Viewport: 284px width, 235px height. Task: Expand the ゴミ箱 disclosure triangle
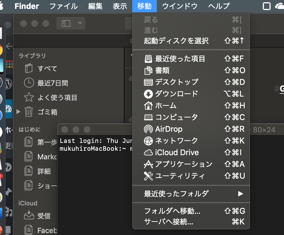[x=18, y=112]
